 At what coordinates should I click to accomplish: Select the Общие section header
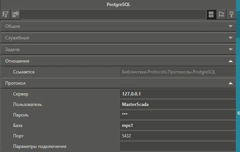[x=118, y=26]
